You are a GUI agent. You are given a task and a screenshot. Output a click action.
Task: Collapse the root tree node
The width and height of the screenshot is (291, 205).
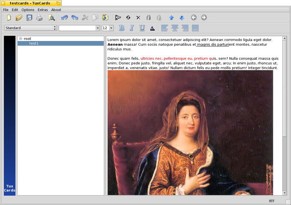(x=21, y=39)
